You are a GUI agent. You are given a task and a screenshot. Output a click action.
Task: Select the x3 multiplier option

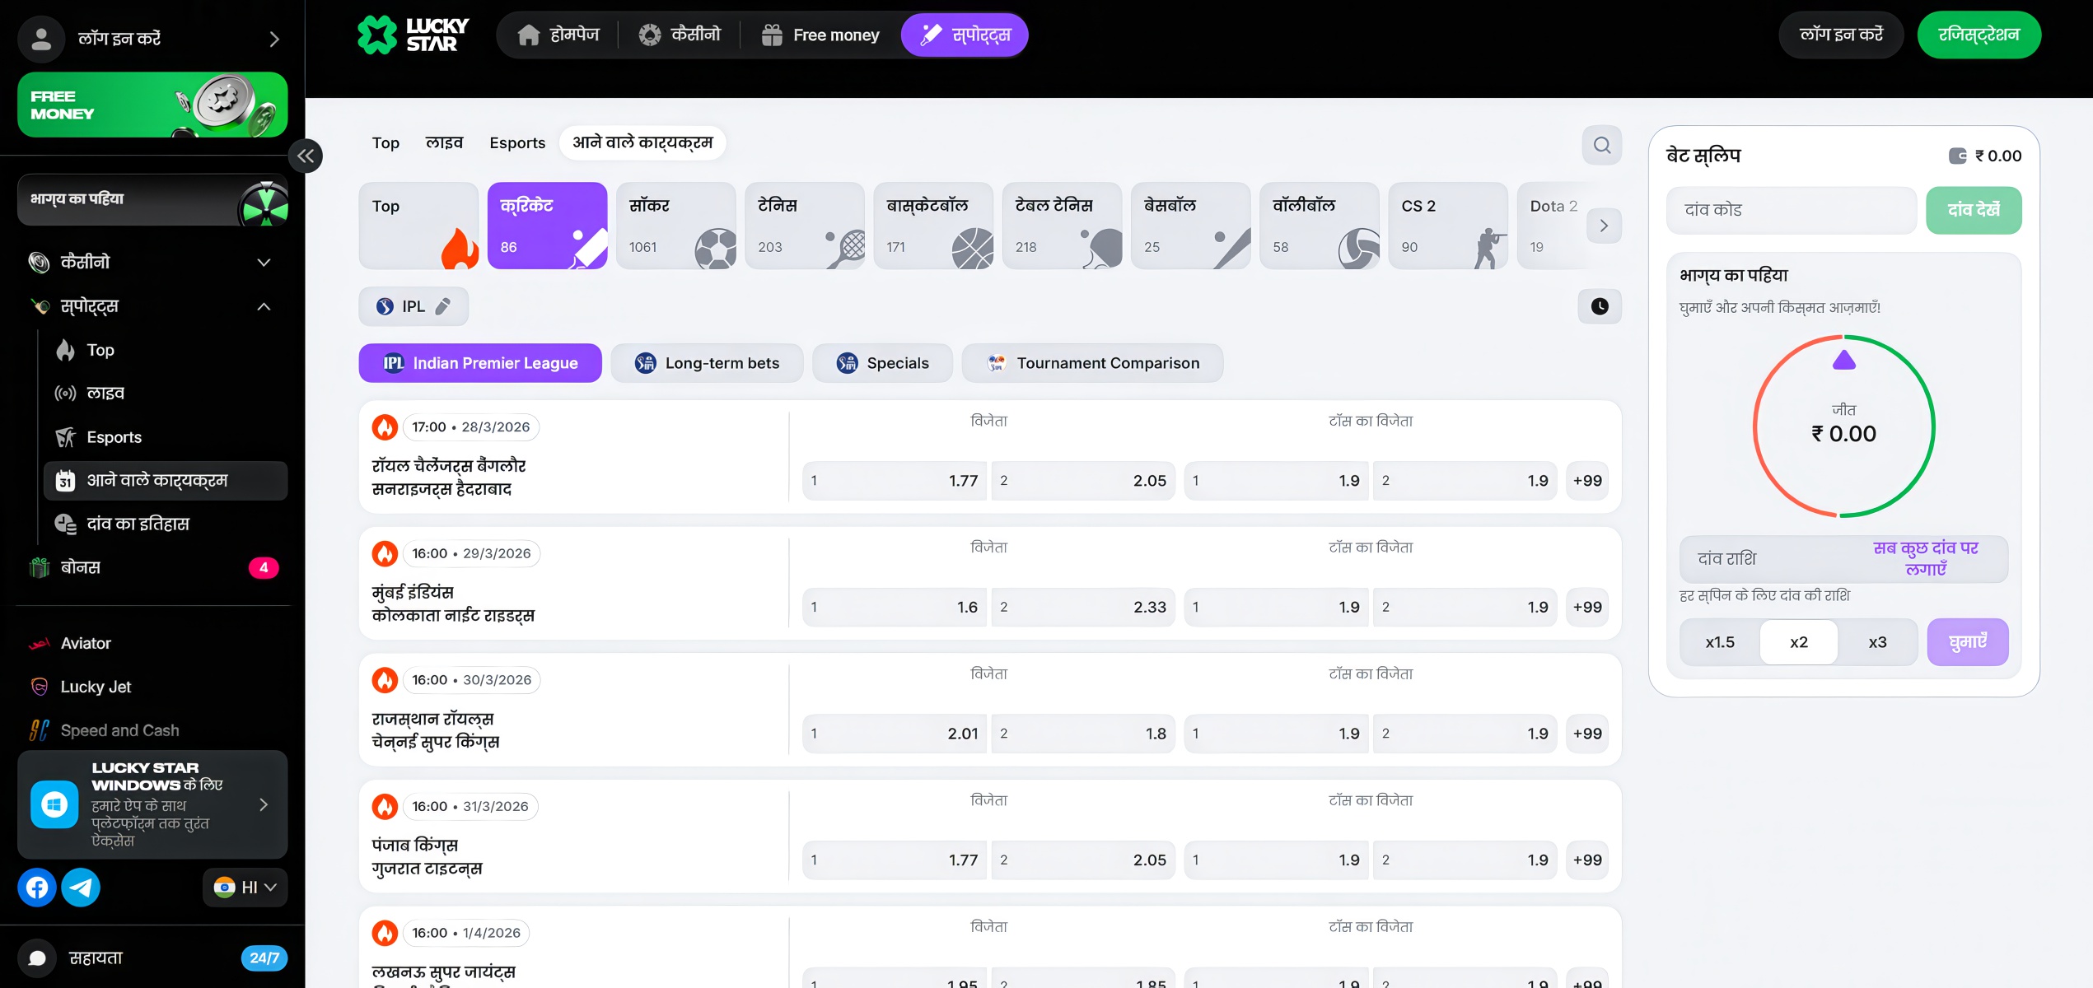(1877, 642)
